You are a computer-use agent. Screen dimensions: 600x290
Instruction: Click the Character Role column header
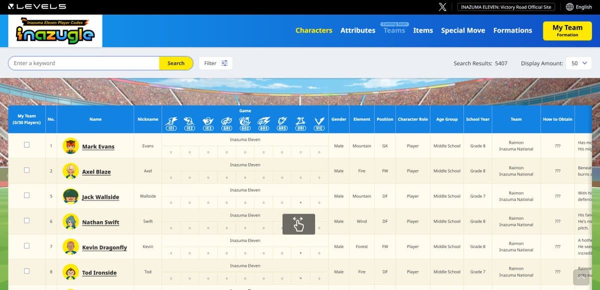413,119
